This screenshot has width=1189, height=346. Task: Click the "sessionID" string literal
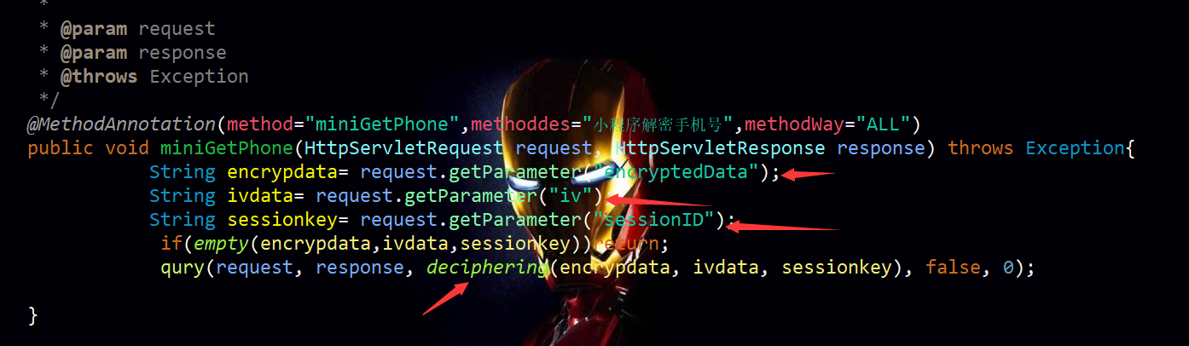click(654, 220)
